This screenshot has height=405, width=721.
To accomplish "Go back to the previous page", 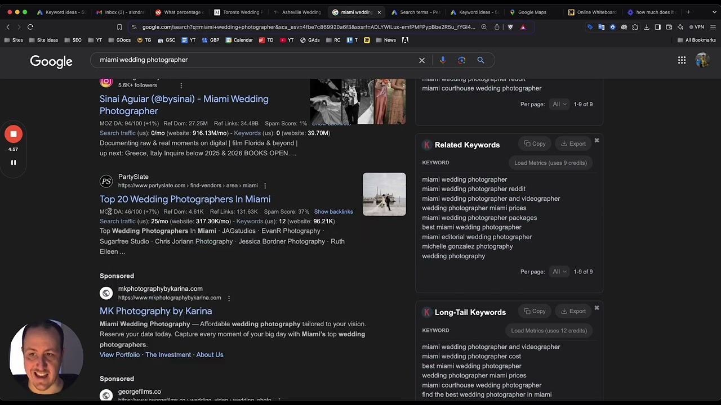I will click(8, 27).
